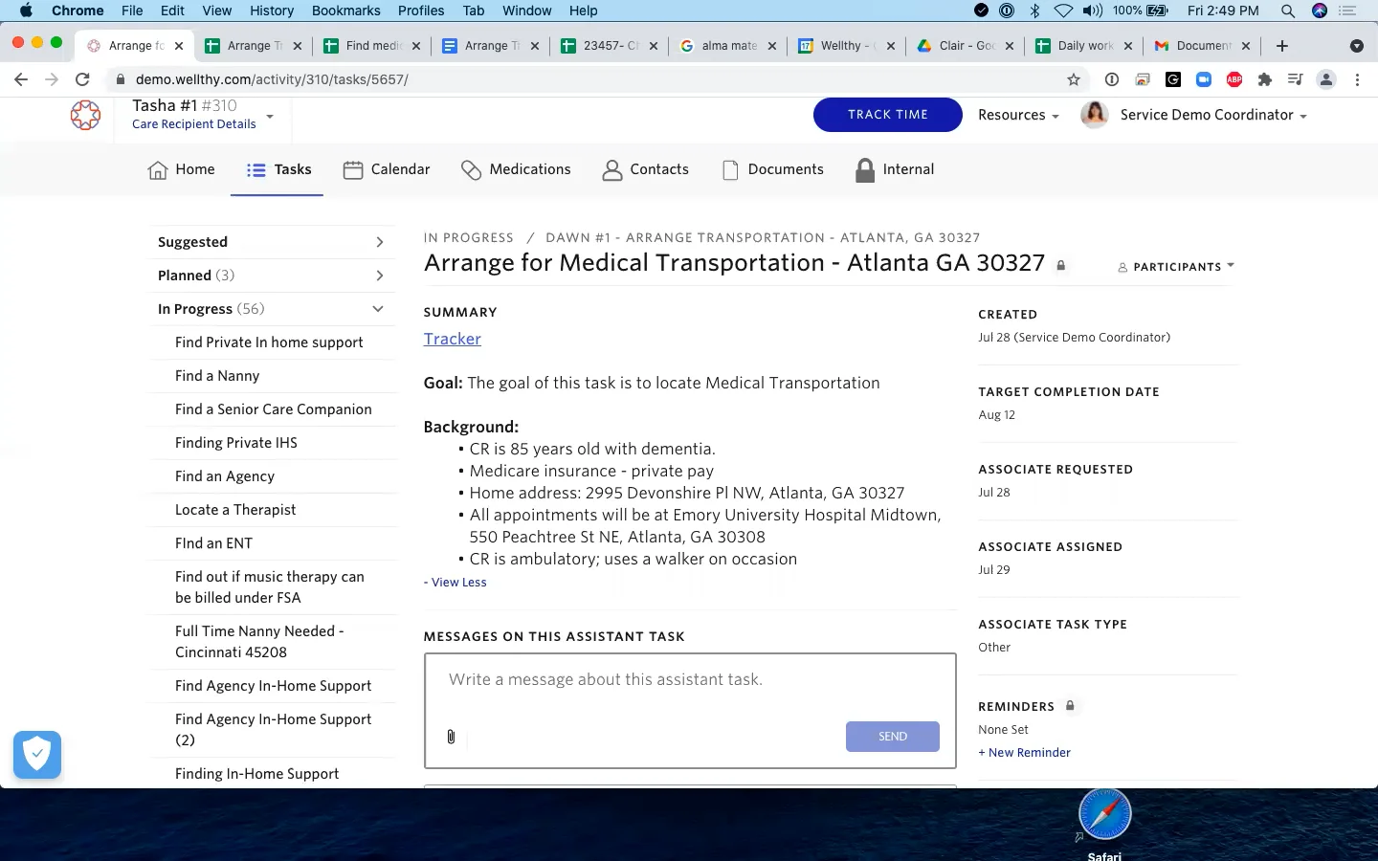Click the blue shield badge icon

(x=37, y=755)
